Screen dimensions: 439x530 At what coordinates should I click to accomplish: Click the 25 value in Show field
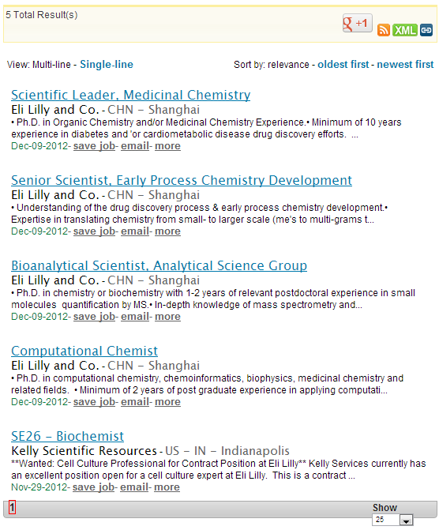(386, 520)
